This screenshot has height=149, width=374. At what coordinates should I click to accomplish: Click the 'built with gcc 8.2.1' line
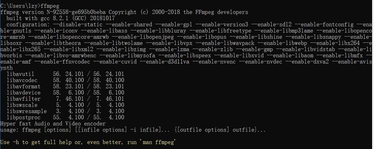(x=61, y=18)
